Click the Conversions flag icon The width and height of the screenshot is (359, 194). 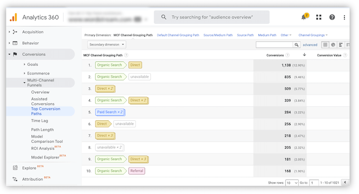pyautogui.click(x=15, y=54)
